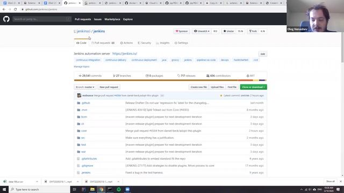Image resolution: width=344 pixels, height=193 pixels.
Task: Open the .mvn folder
Action: [84, 110]
